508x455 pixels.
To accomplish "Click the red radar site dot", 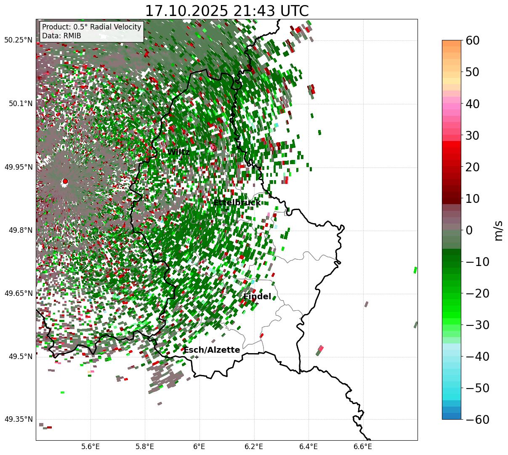I will [x=65, y=181].
